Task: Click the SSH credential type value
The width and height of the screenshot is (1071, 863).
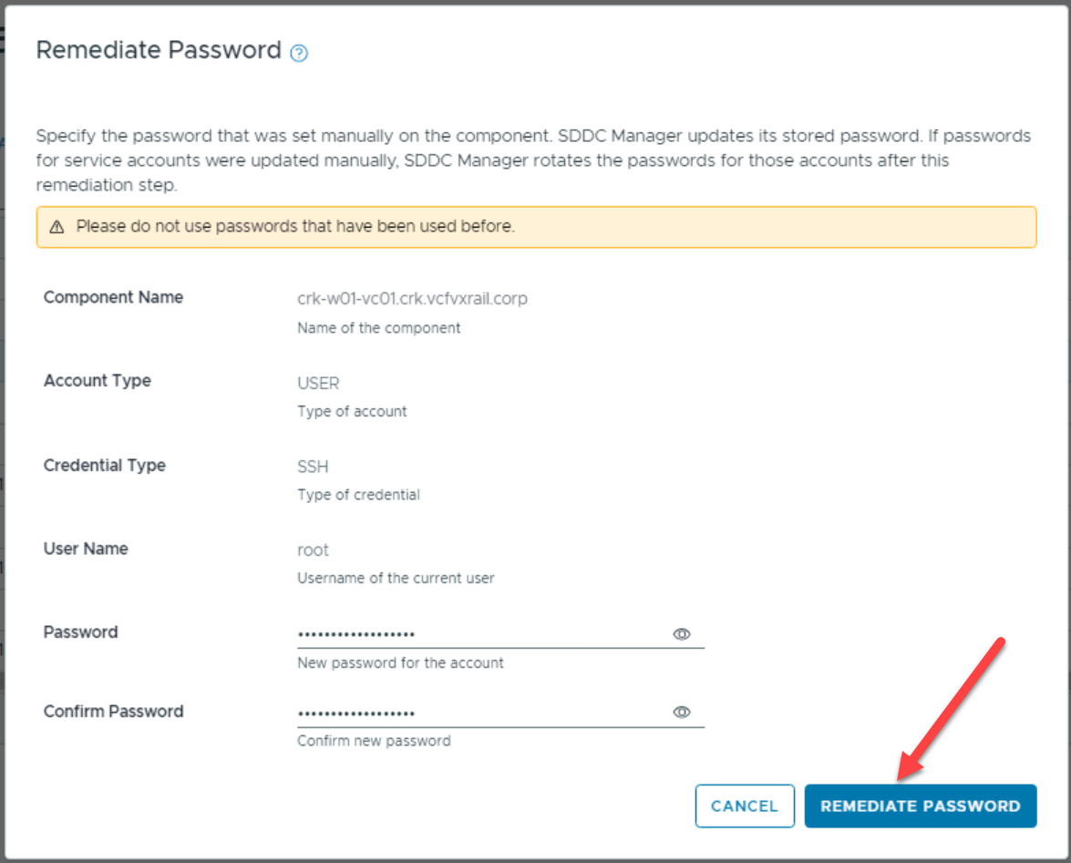Action: [x=313, y=467]
